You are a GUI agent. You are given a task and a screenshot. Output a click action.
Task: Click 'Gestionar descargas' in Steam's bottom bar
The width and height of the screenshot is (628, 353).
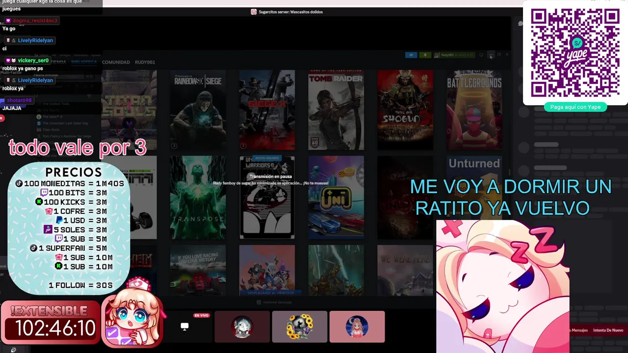[274, 303]
